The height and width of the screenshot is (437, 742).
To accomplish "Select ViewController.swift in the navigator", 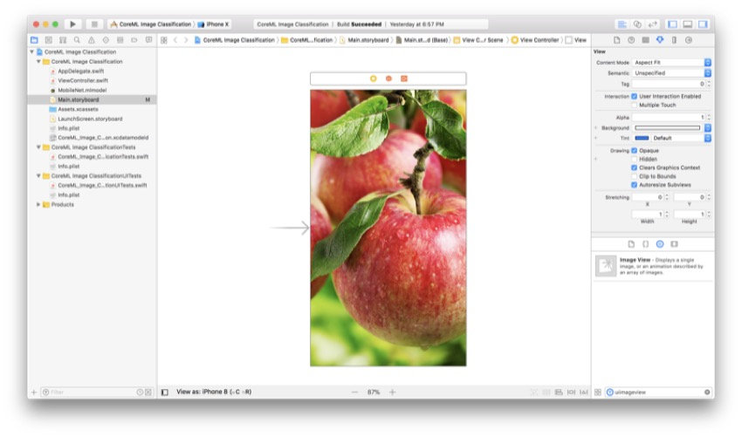I will pos(83,80).
